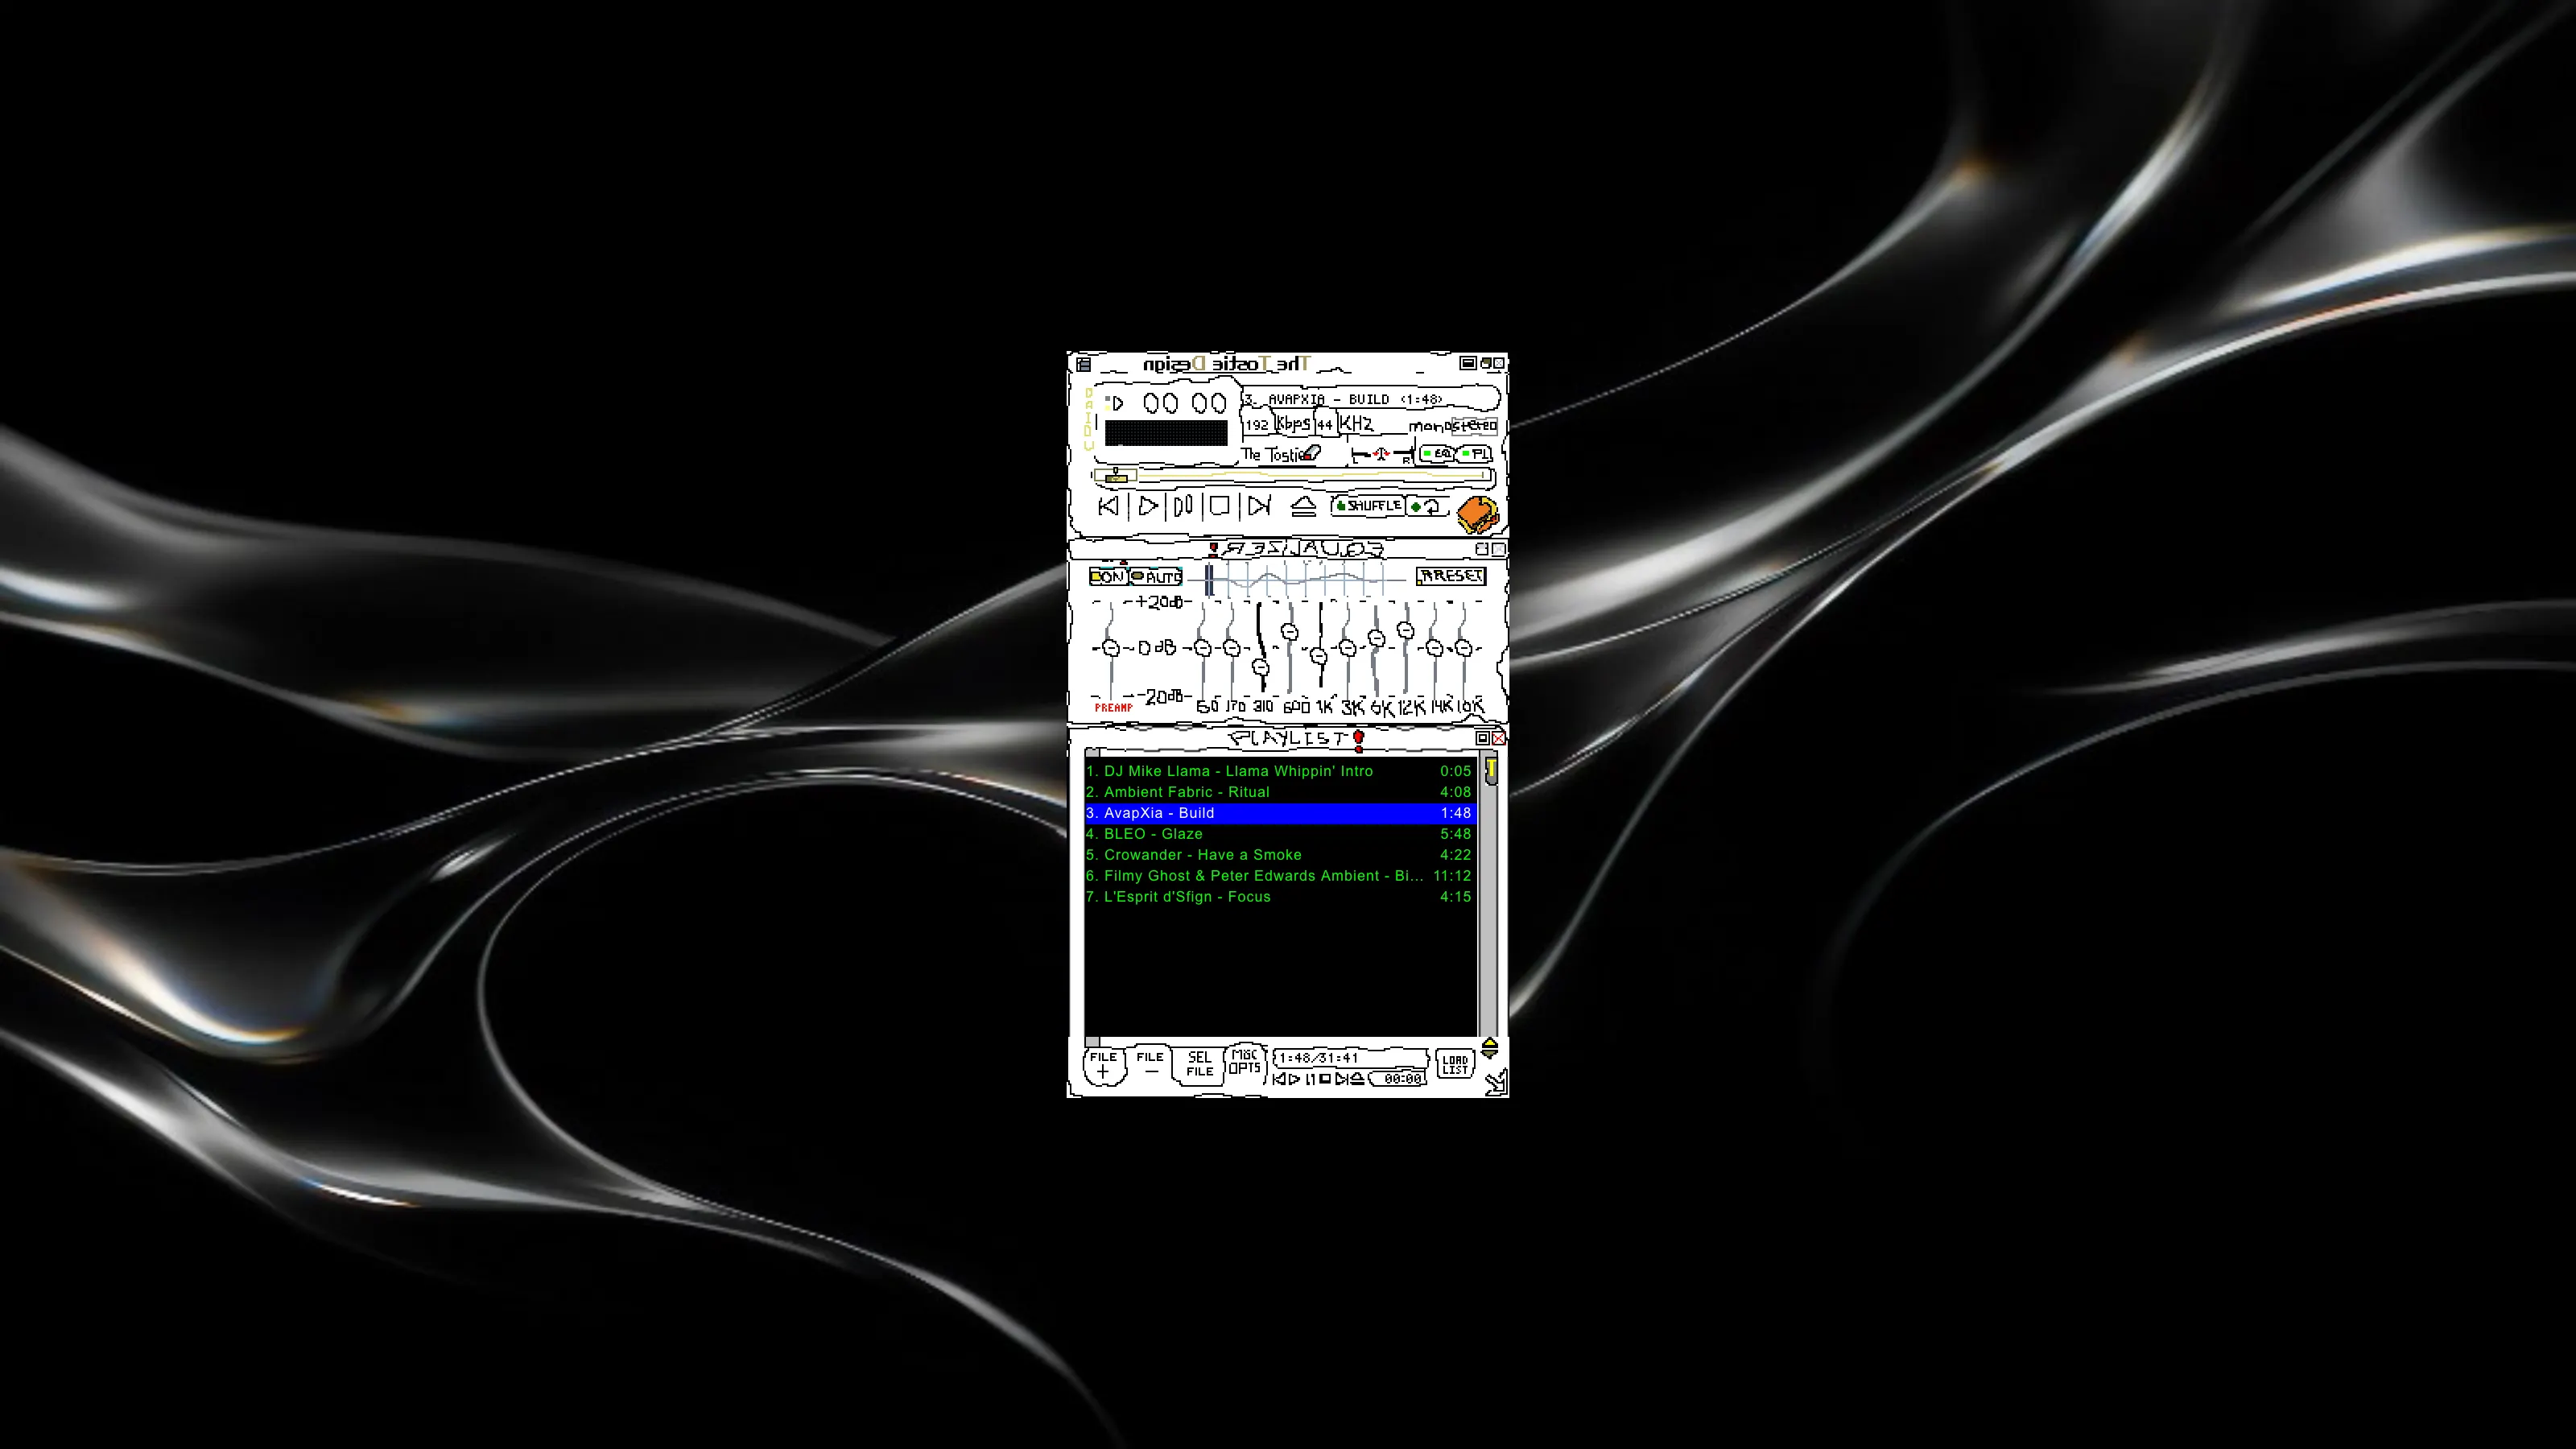Click the 600 Hz band slider knob
This screenshot has height=1449, width=2576.
tap(1289, 632)
